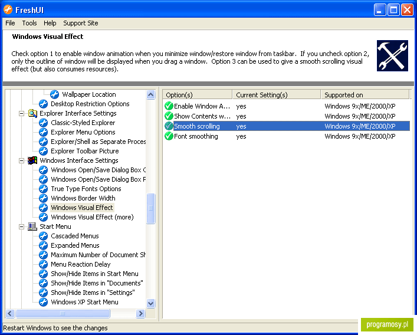Image resolution: width=417 pixels, height=335 pixels.
Task: Click icon beside Explorer/Shell as Separate Process
Action: point(43,142)
